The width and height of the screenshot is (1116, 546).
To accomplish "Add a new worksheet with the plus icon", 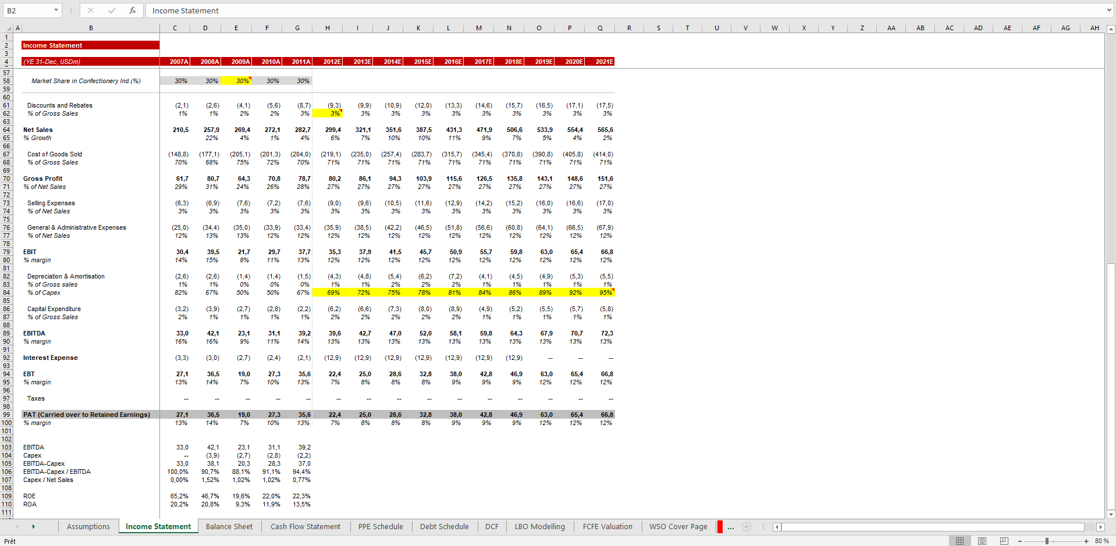I will 747,527.
